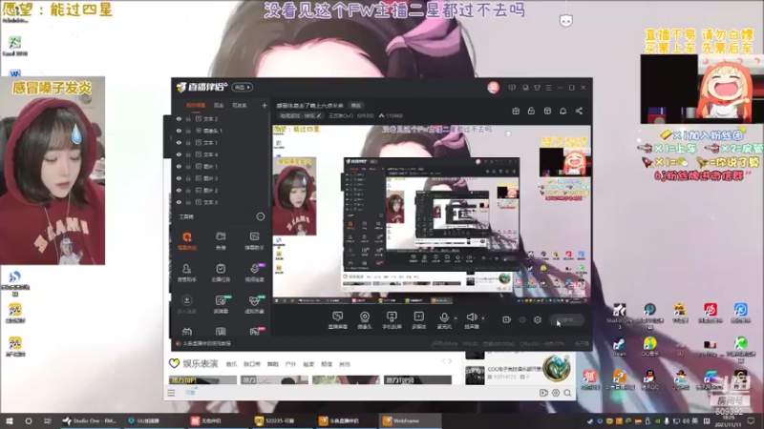Select the 舞蹈 category tab in browser window
Viewport: 764px width, 429px height.
pyautogui.click(x=273, y=364)
